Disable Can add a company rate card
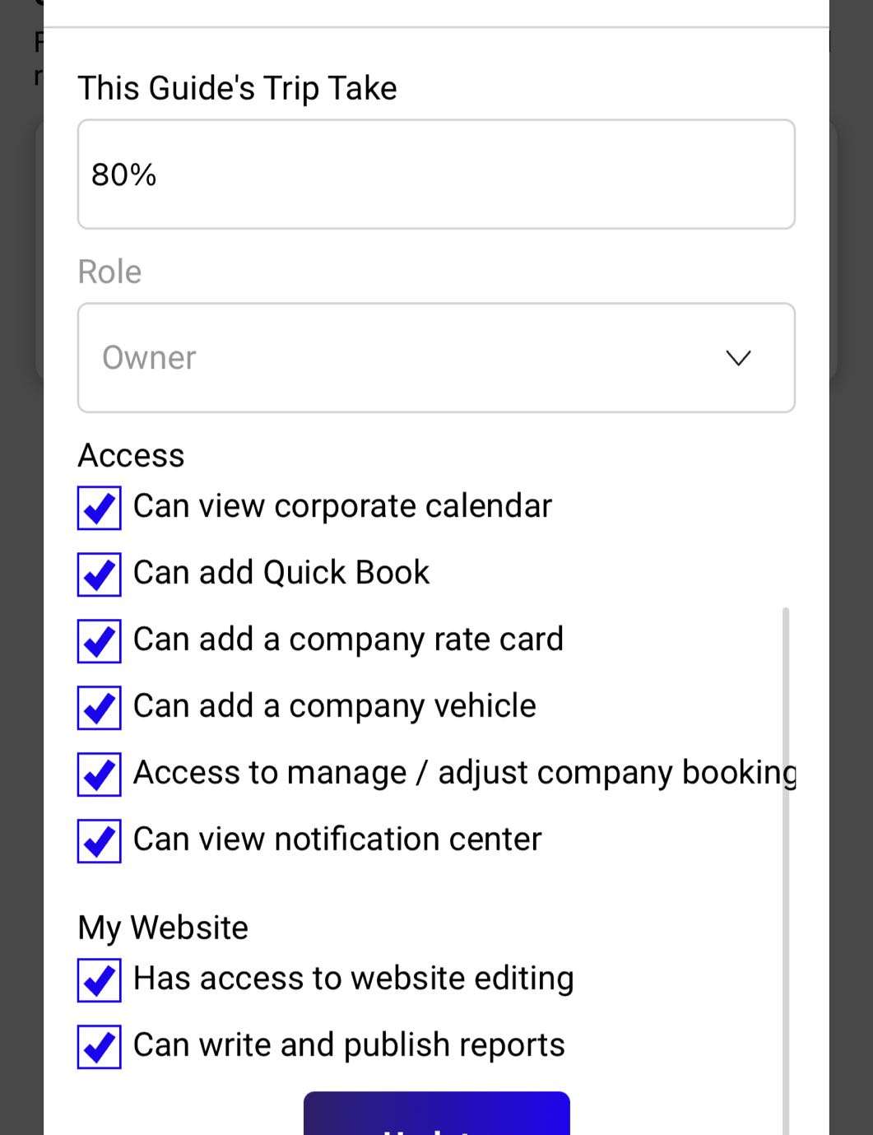Image resolution: width=873 pixels, height=1135 pixels. [100, 641]
